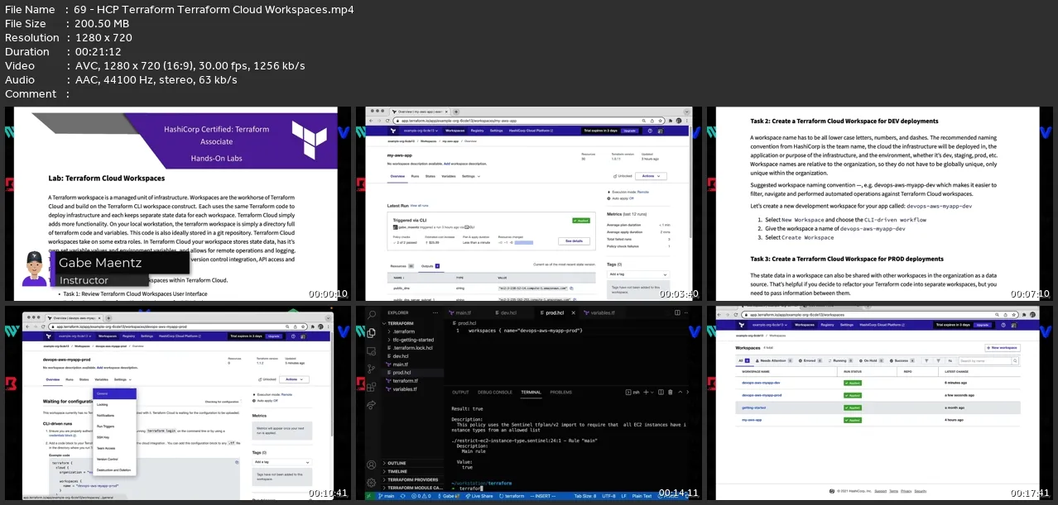The height and width of the screenshot is (505, 1058).
Task: Click Remote execution mode link in 00:10:41 thumbnail
Action: pyautogui.click(x=286, y=394)
